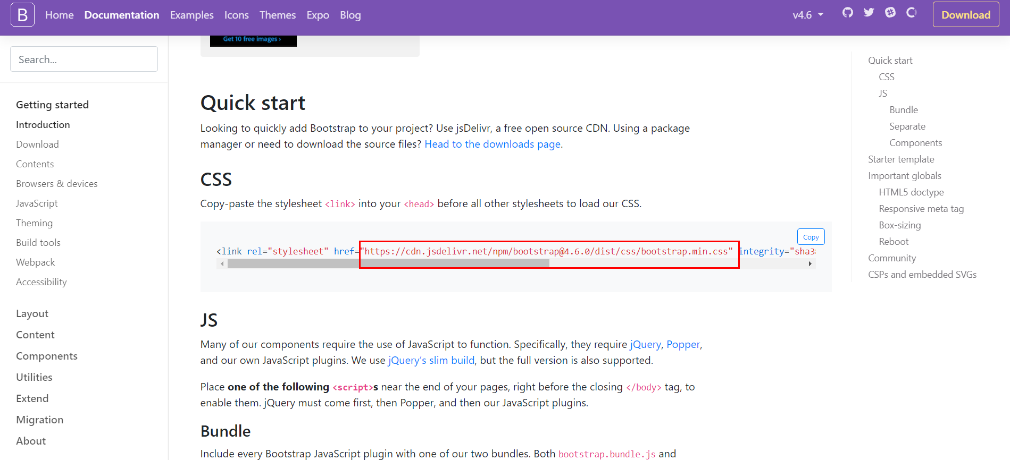The height and width of the screenshot is (460, 1010).
Task: Jump to Bundle in table of contents
Action: (x=904, y=109)
